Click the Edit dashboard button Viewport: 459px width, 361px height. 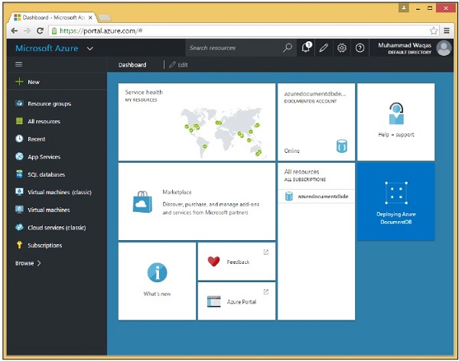(x=178, y=65)
